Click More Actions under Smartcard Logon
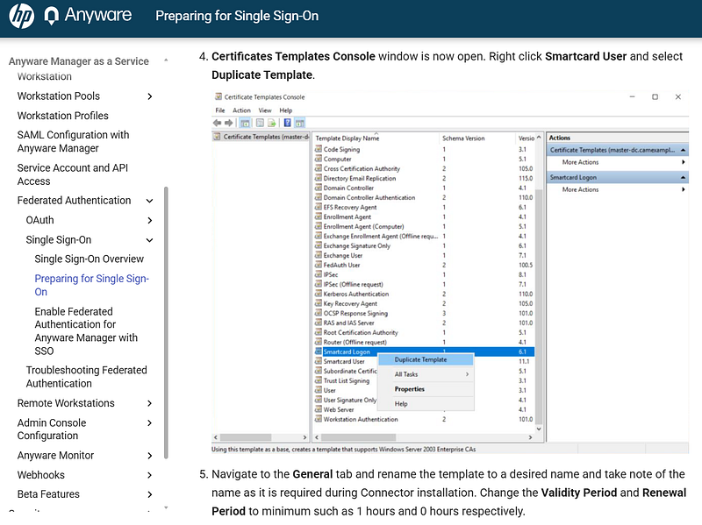Viewport: 702px width, 525px height. click(x=580, y=189)
